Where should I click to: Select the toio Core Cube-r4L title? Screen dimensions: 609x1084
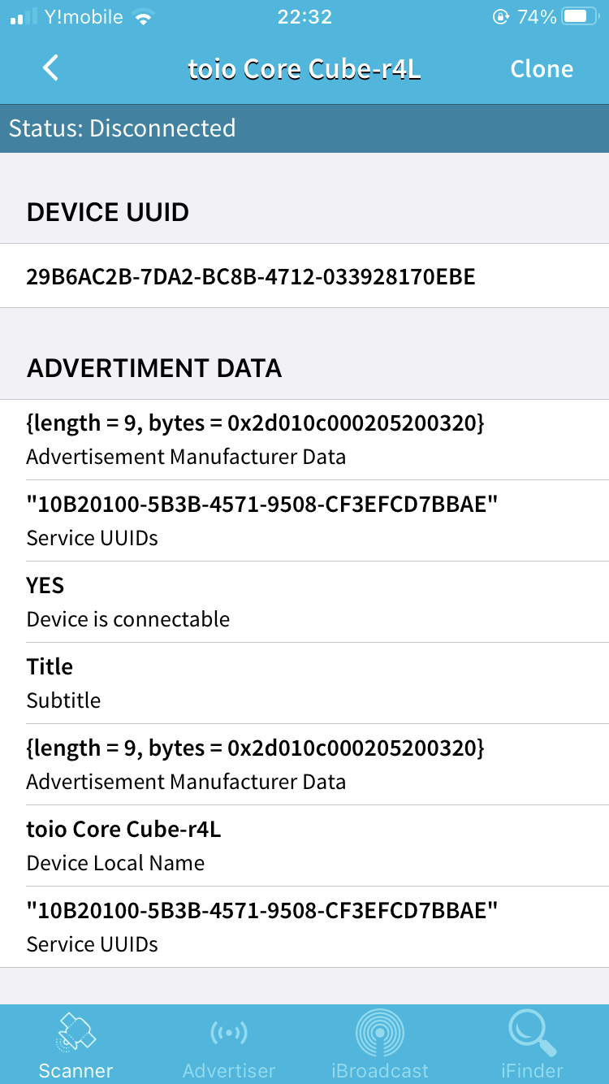304,68
